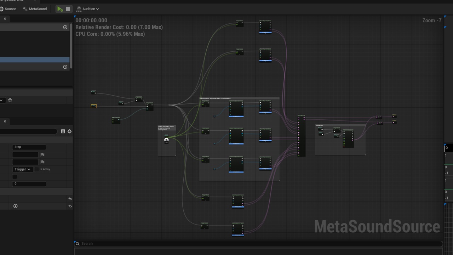Image resolution: width=453 pixels, height=255 pixels.
Task: Click the name field containing Stop
Action: [29, 147]
